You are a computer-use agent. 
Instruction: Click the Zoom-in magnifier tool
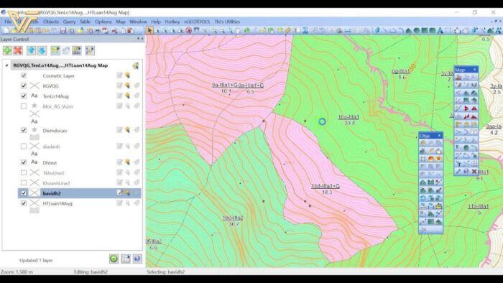pyautogui.click(x=214, y=31)
